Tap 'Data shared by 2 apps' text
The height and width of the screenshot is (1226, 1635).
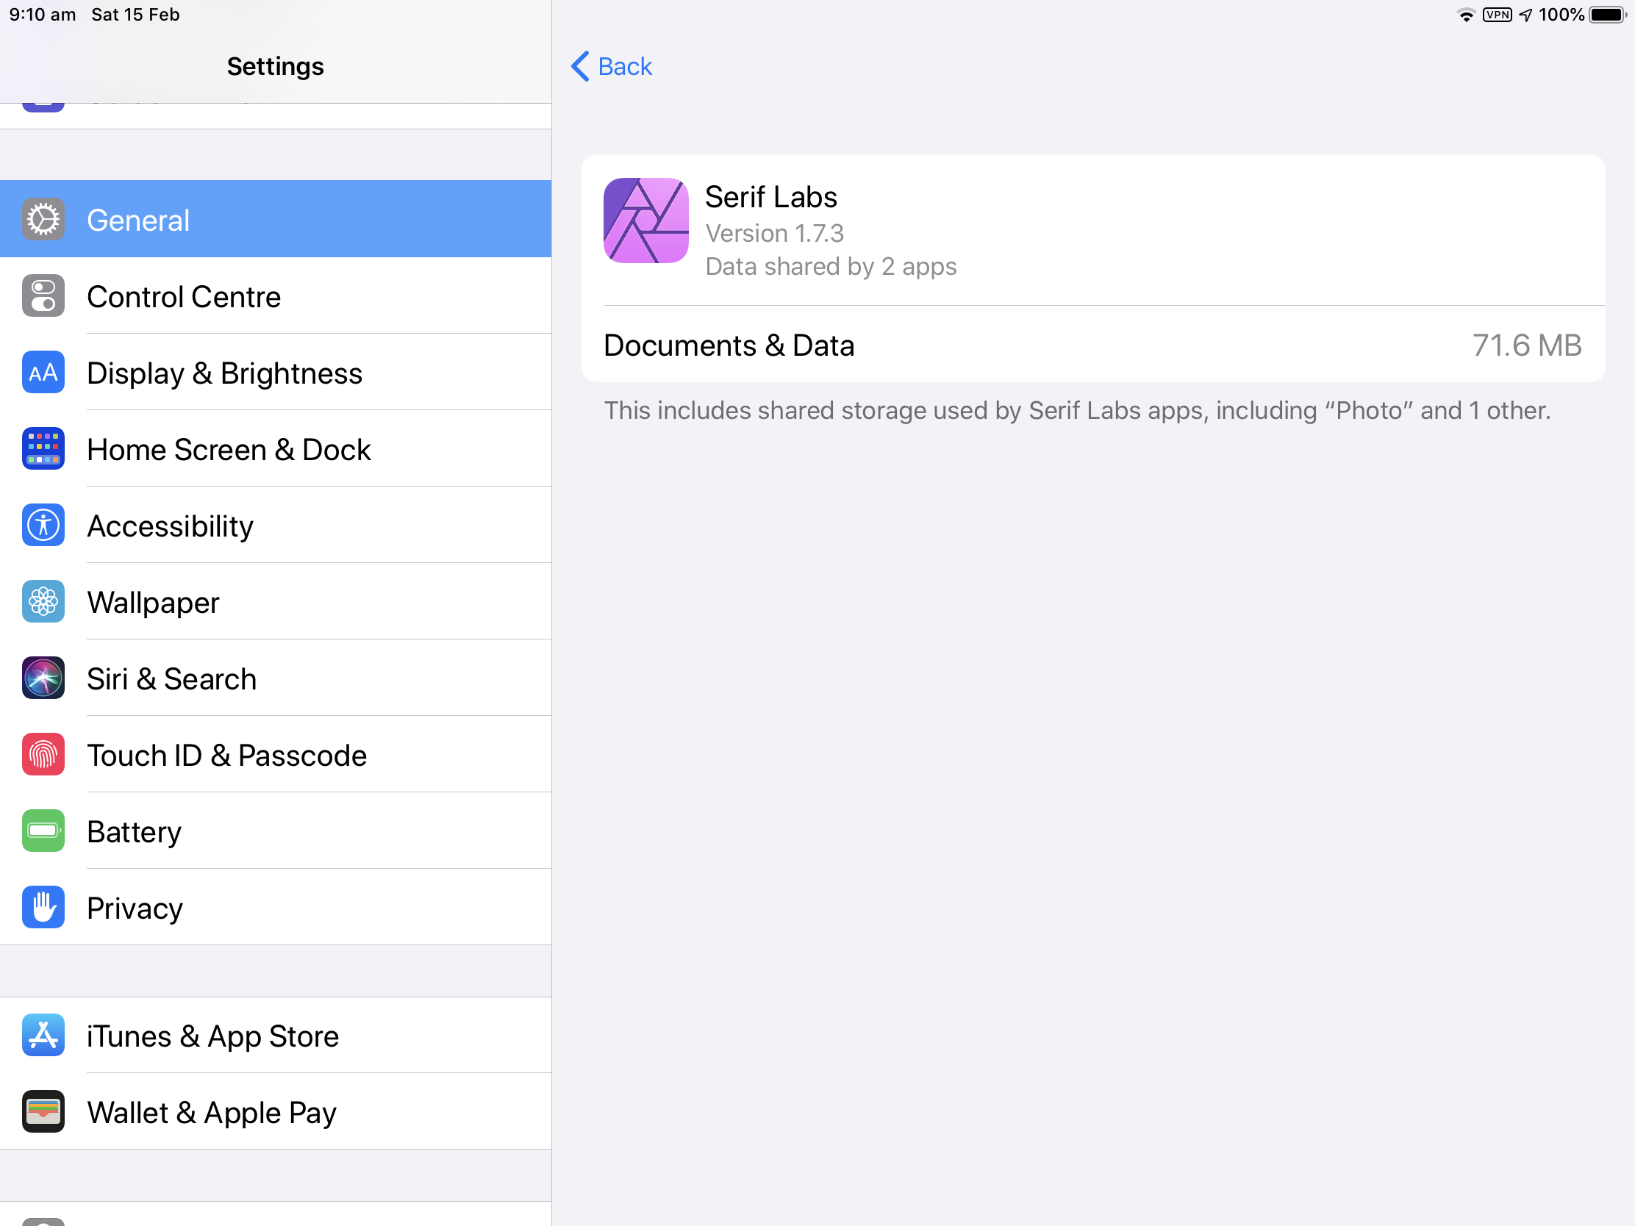pos(831,267)
